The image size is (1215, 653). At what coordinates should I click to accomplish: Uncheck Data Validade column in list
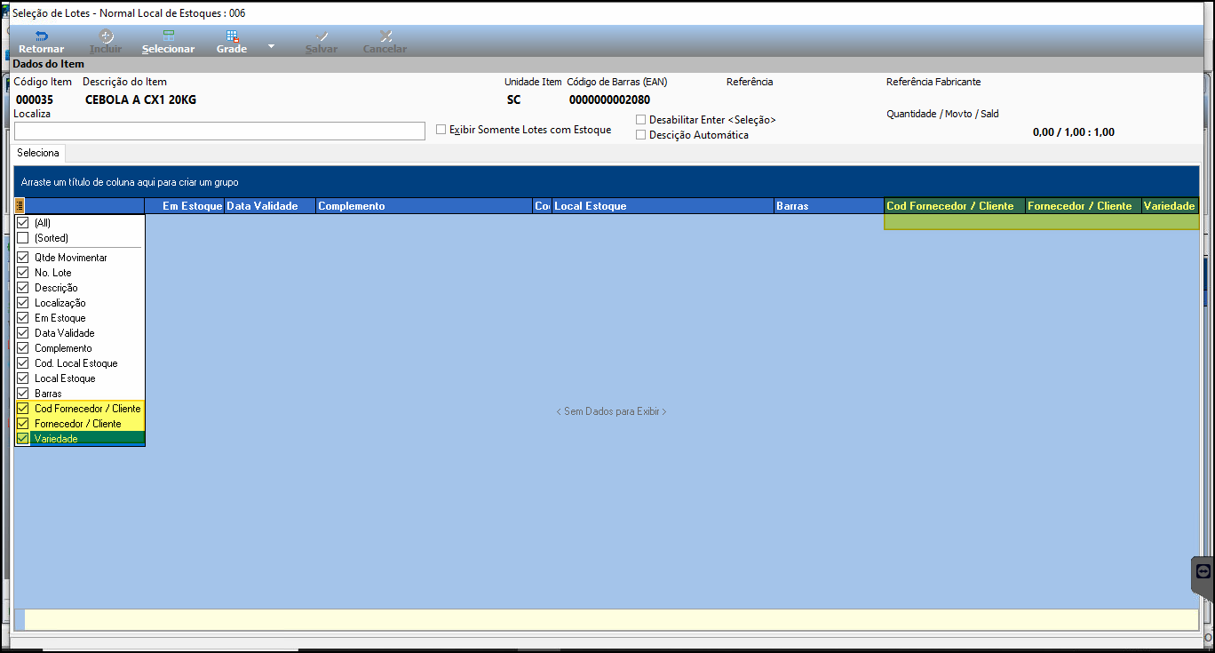pyautogui.click(x=23, y=333)
